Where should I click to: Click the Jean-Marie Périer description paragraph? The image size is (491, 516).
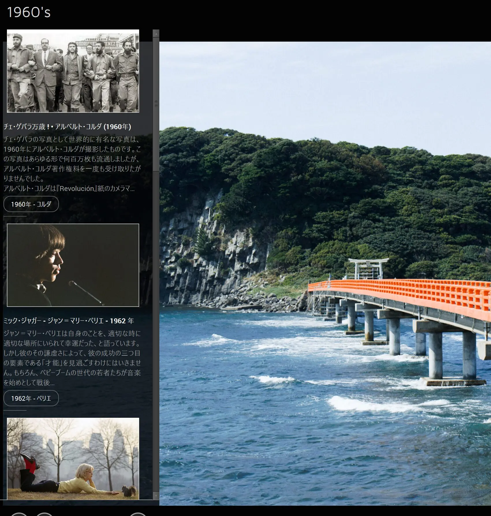pyautogui.click(x=72, y=358)
